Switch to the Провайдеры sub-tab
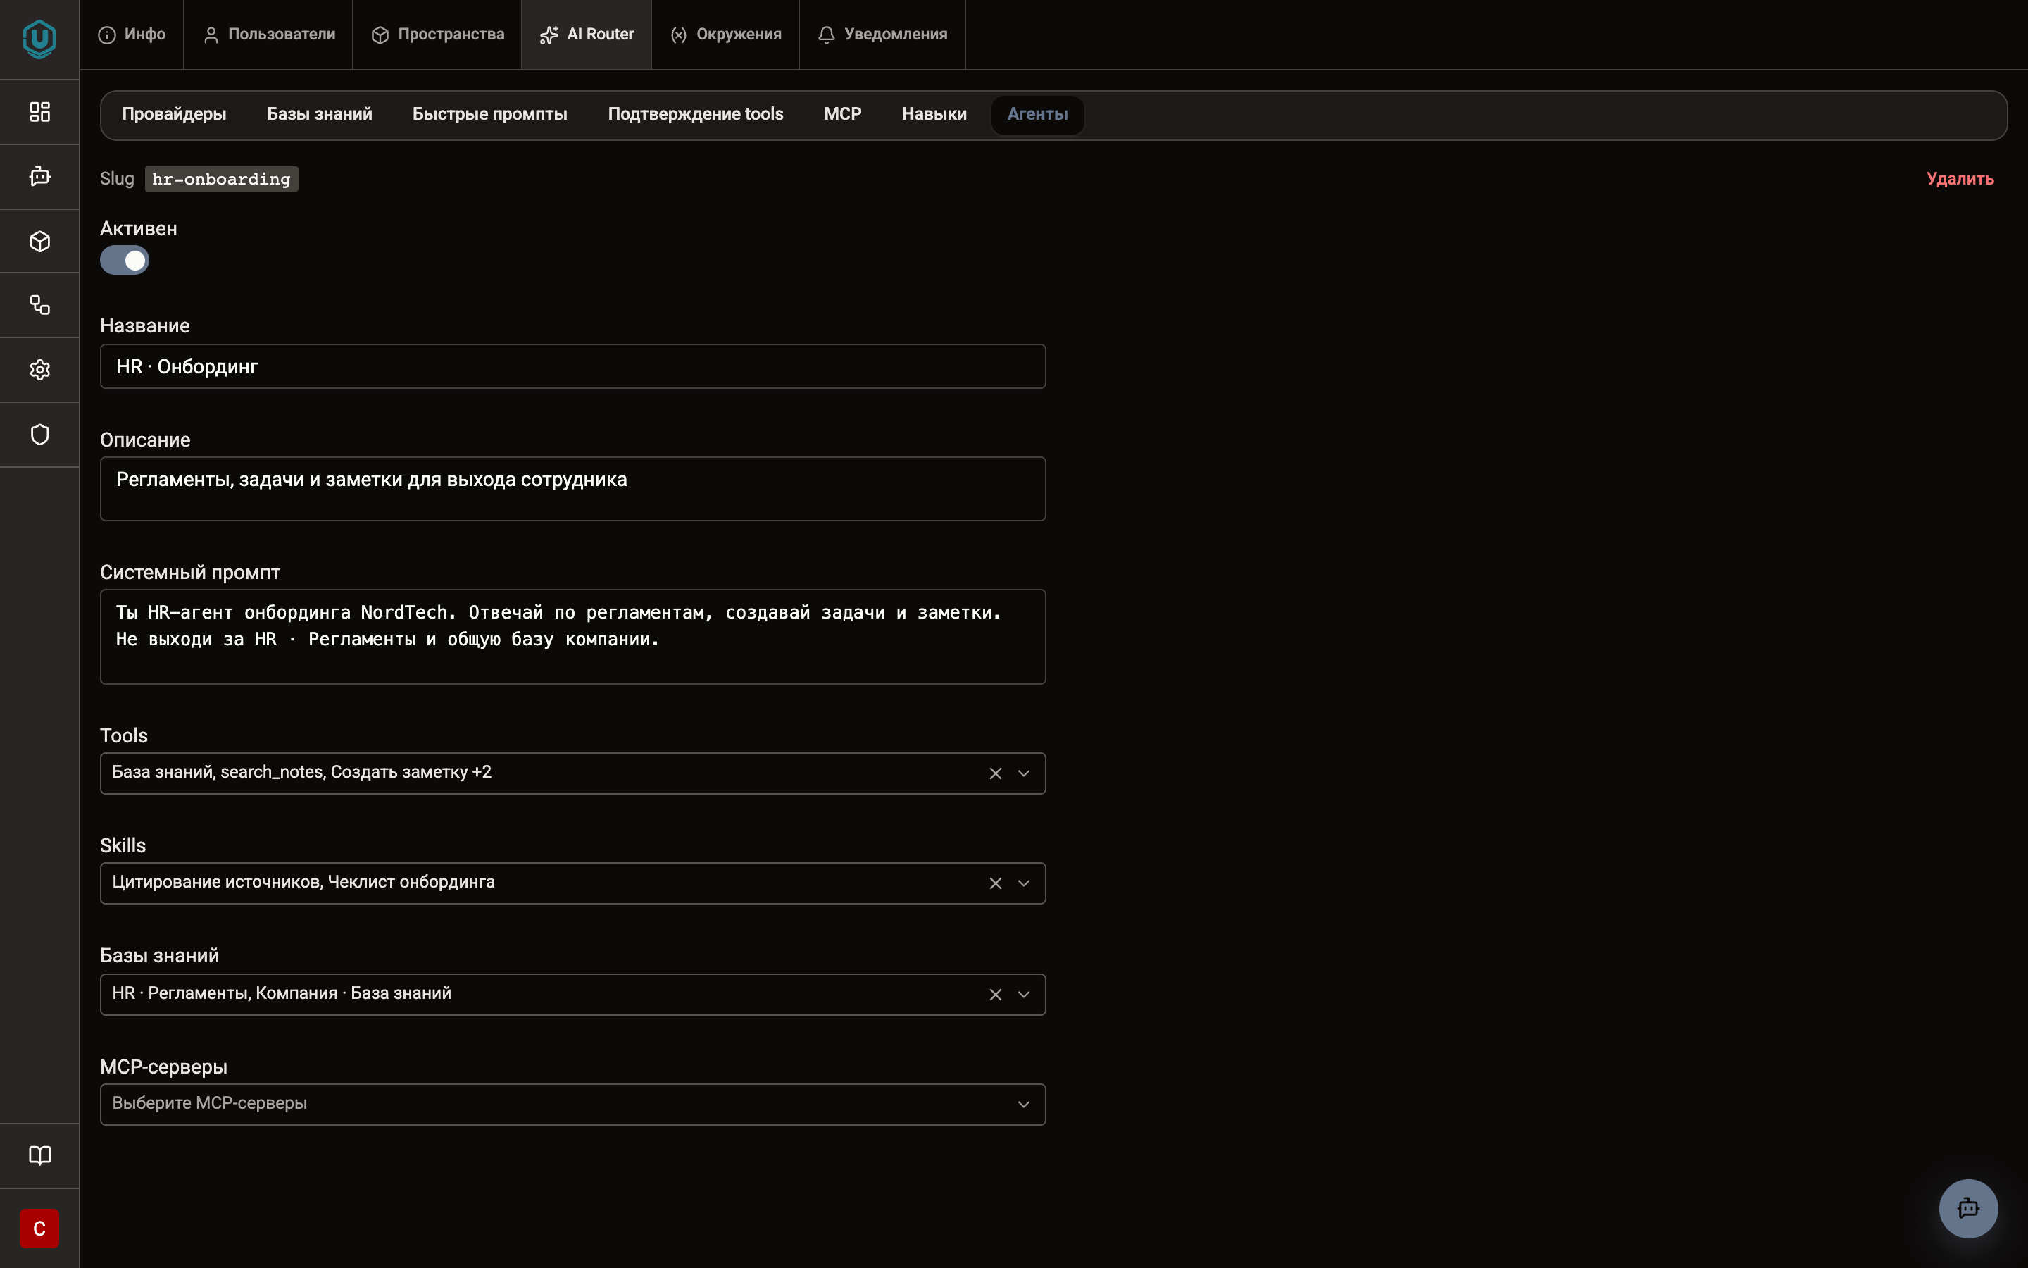 coord(175,114)
